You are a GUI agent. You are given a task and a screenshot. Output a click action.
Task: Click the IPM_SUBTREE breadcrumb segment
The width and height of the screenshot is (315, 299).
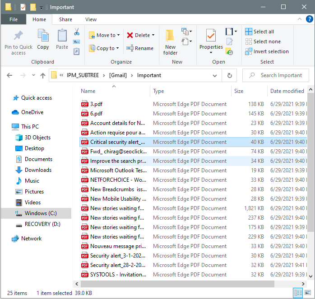click(83, 75)
